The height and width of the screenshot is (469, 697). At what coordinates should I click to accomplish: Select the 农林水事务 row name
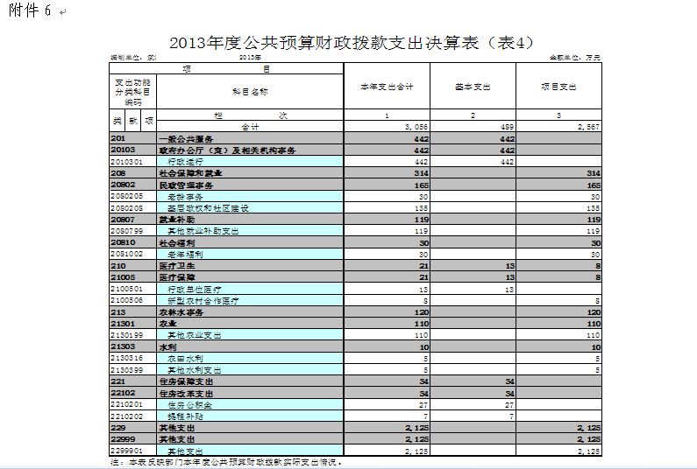(x=181, y=311)
